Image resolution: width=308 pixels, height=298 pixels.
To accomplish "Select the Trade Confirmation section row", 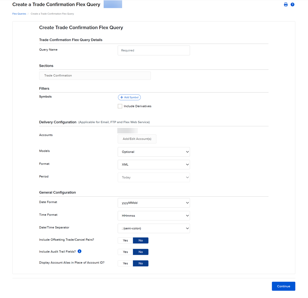I will tap(95, 75).
